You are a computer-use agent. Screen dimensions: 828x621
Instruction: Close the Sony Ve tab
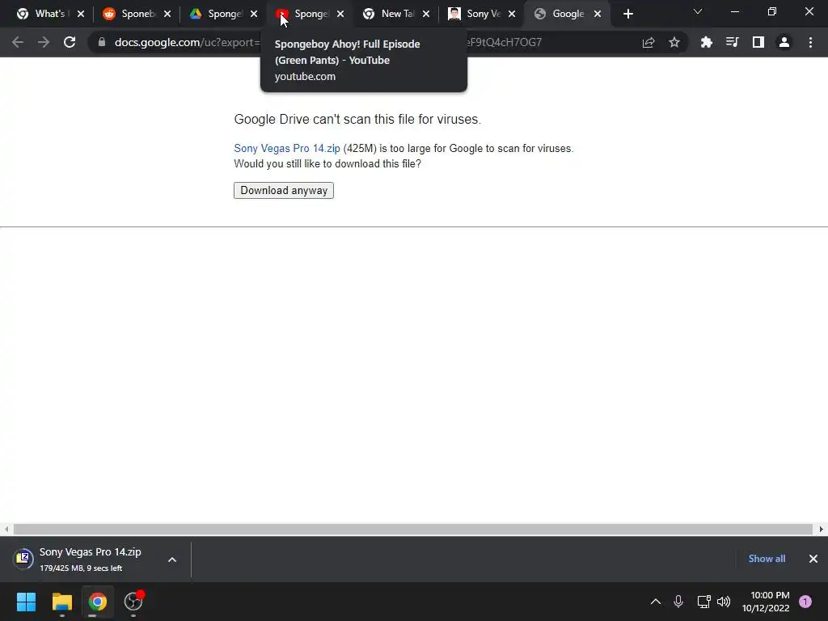[x=512, y=15]
